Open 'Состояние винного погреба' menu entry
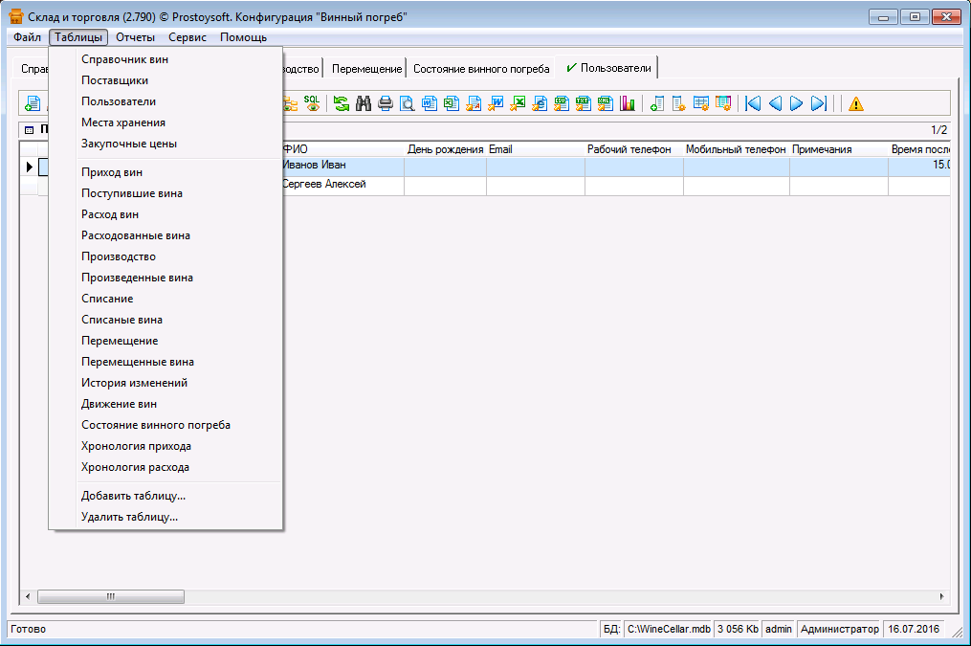Viewport: 971px width, 646px height. pyautogui.click(x=156, y=425)
